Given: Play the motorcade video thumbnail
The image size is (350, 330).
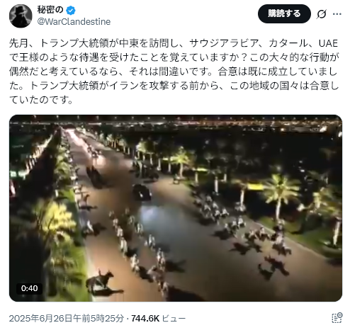Looking at the screenshot, I should click(x=176, y=208).
